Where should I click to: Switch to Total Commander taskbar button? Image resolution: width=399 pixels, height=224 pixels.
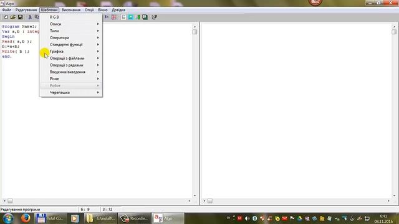(x=50, y=218)
